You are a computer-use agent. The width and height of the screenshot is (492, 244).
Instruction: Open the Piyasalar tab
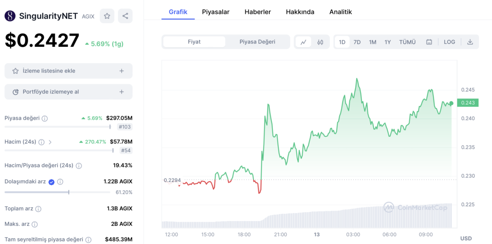pyautogui.click(x=215, y=12)
